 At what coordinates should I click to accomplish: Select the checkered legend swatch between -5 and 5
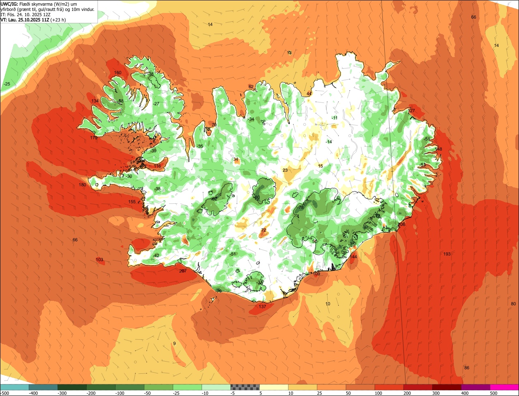(245, 387)
